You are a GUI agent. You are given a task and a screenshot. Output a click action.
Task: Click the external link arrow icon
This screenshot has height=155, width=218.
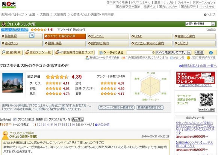(x=32, y=35)
